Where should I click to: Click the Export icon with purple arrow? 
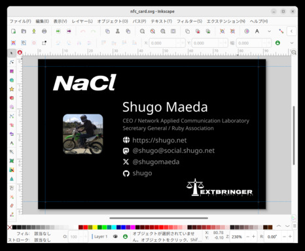click(x=69, y=31)
